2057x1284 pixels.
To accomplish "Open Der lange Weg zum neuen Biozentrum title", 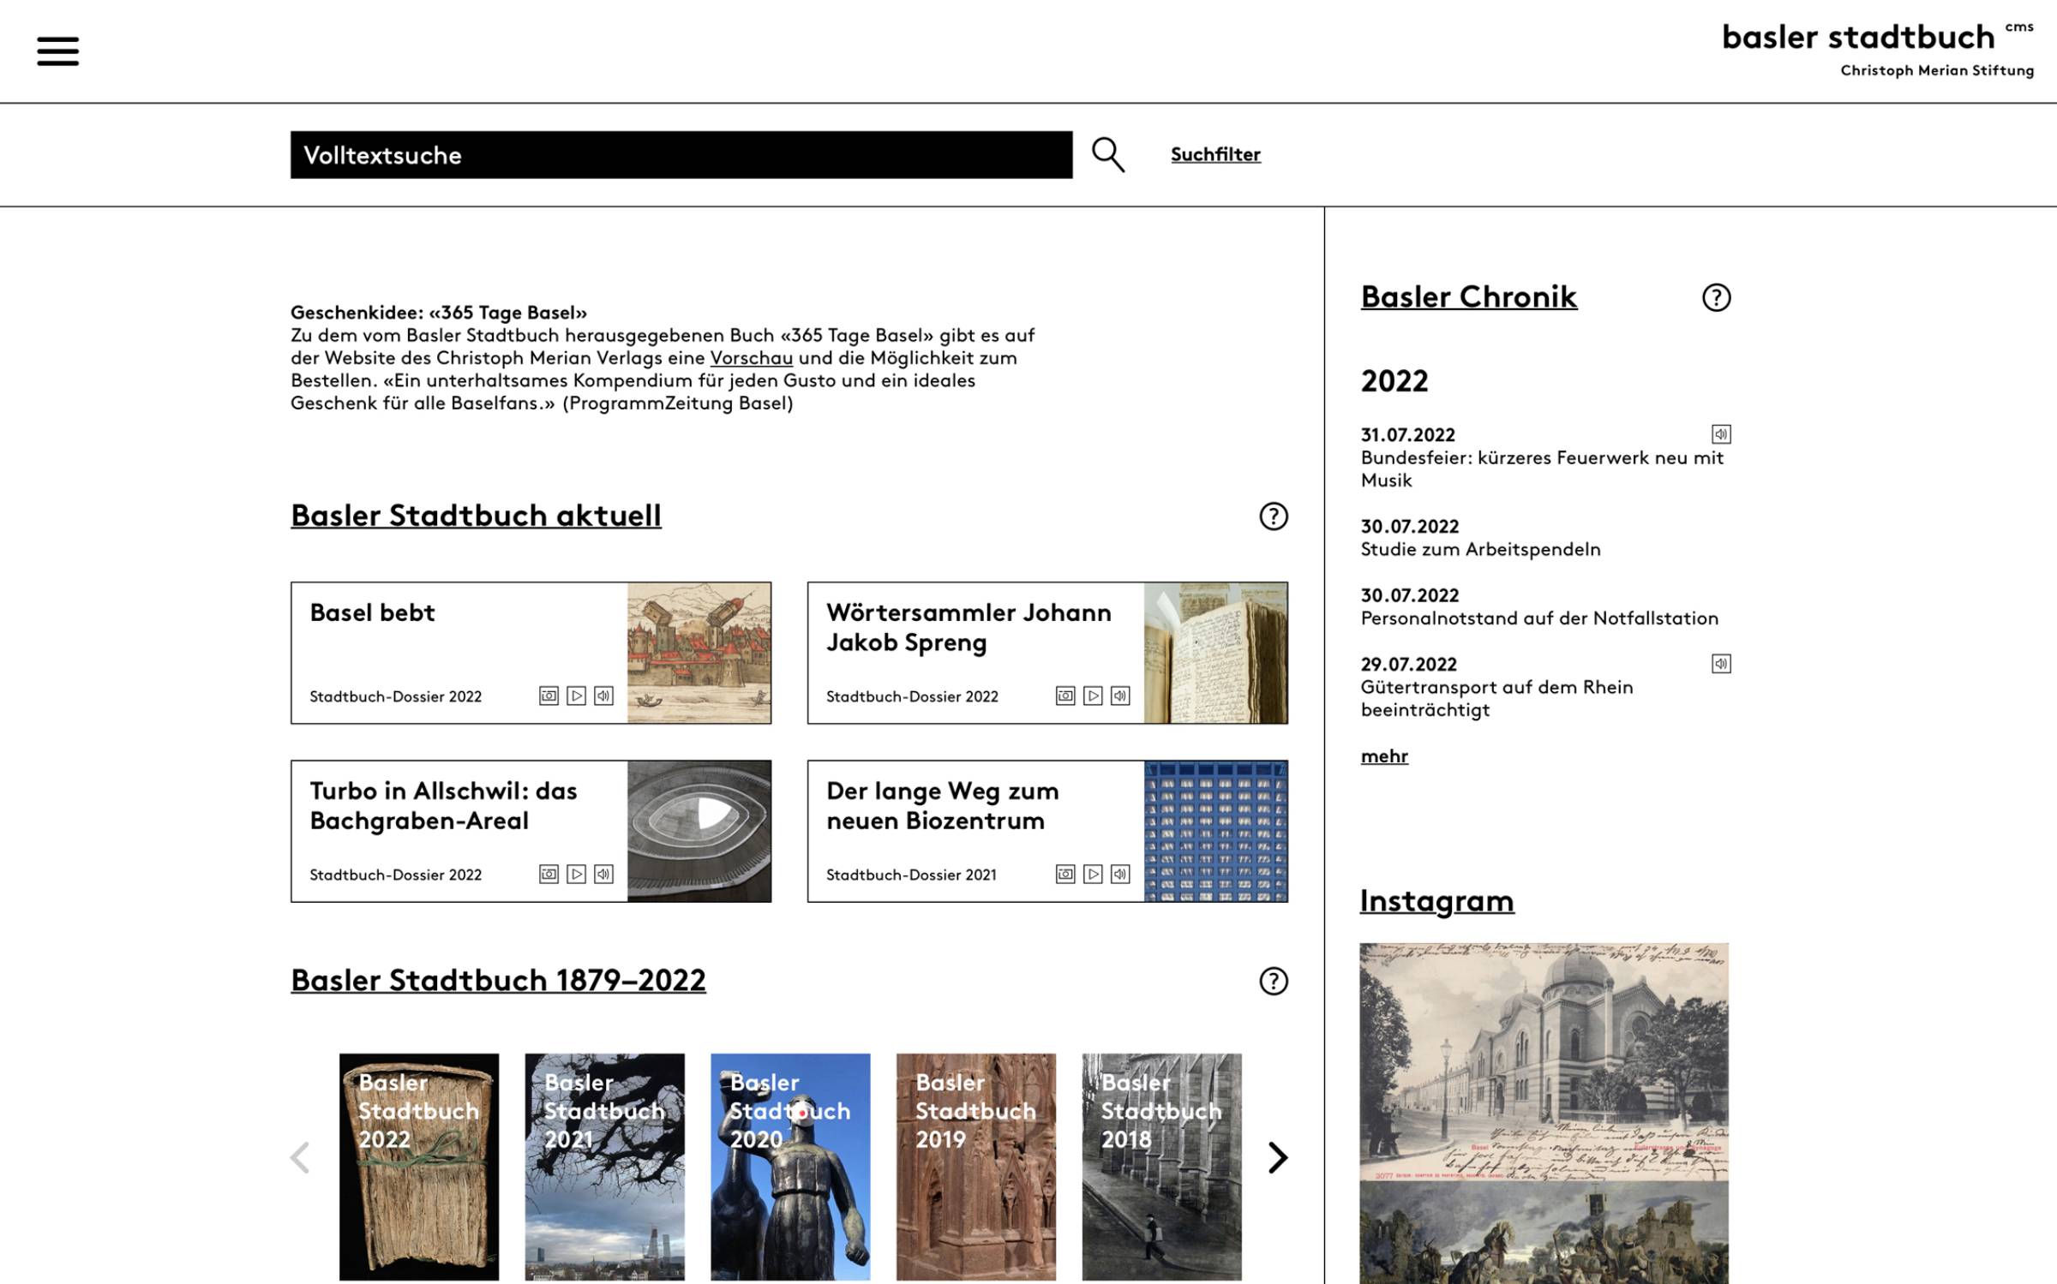I will click(942, 805).
